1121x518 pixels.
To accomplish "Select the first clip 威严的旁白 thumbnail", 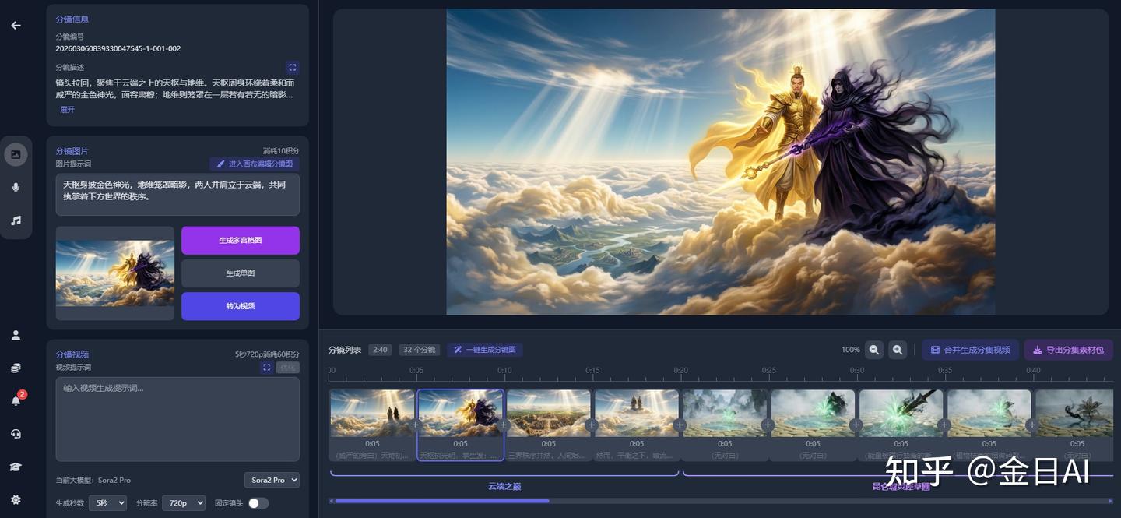I will 372,414.
